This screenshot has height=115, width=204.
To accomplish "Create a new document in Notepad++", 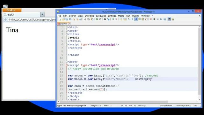I will (x=60, y=19).
